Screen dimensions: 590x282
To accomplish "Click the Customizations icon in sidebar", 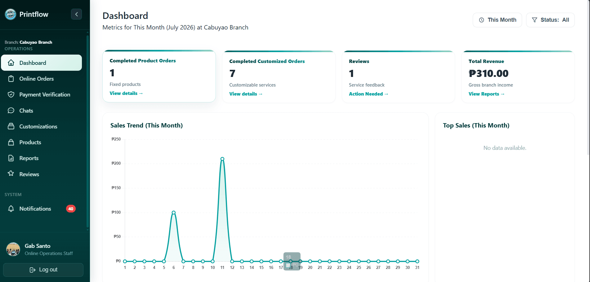I will pyautogui.click(x=11, y=126).
